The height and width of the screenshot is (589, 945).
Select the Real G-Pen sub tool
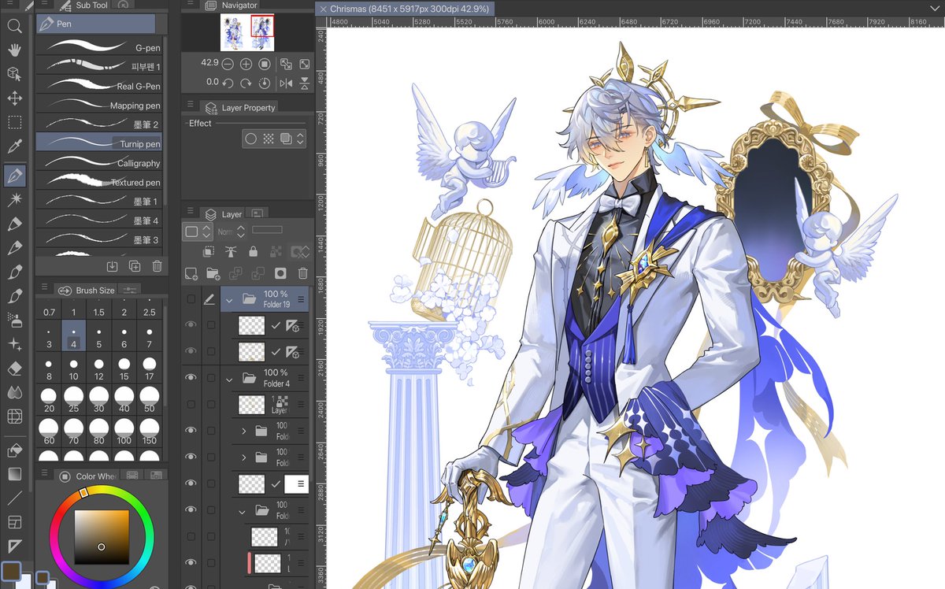click(x=100, y=86)
